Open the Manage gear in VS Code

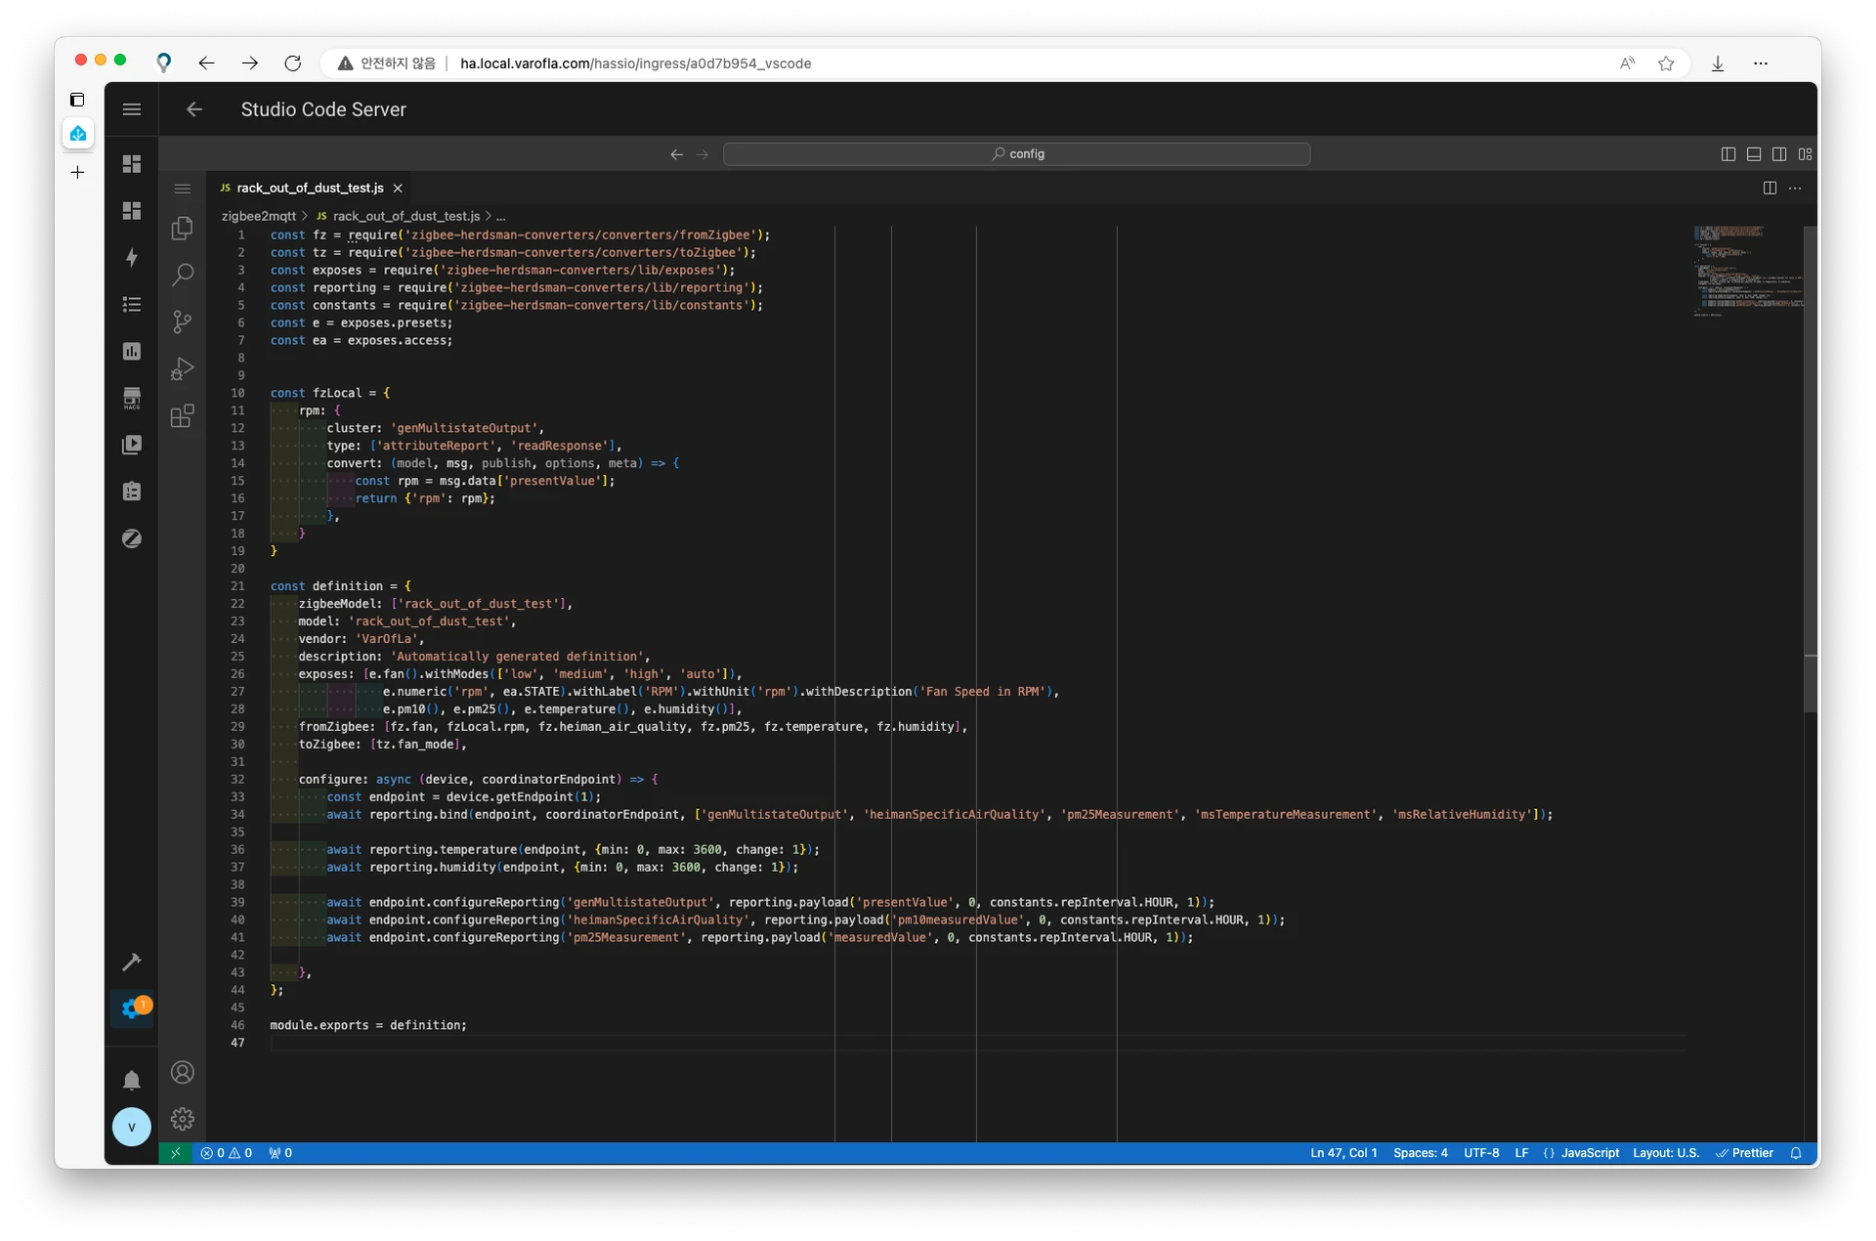point(183,1119)
